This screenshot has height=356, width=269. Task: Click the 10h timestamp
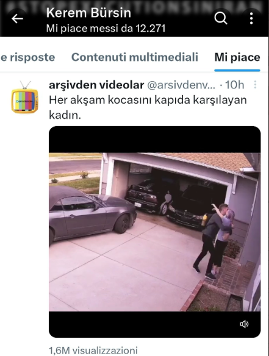pos(234,85)
